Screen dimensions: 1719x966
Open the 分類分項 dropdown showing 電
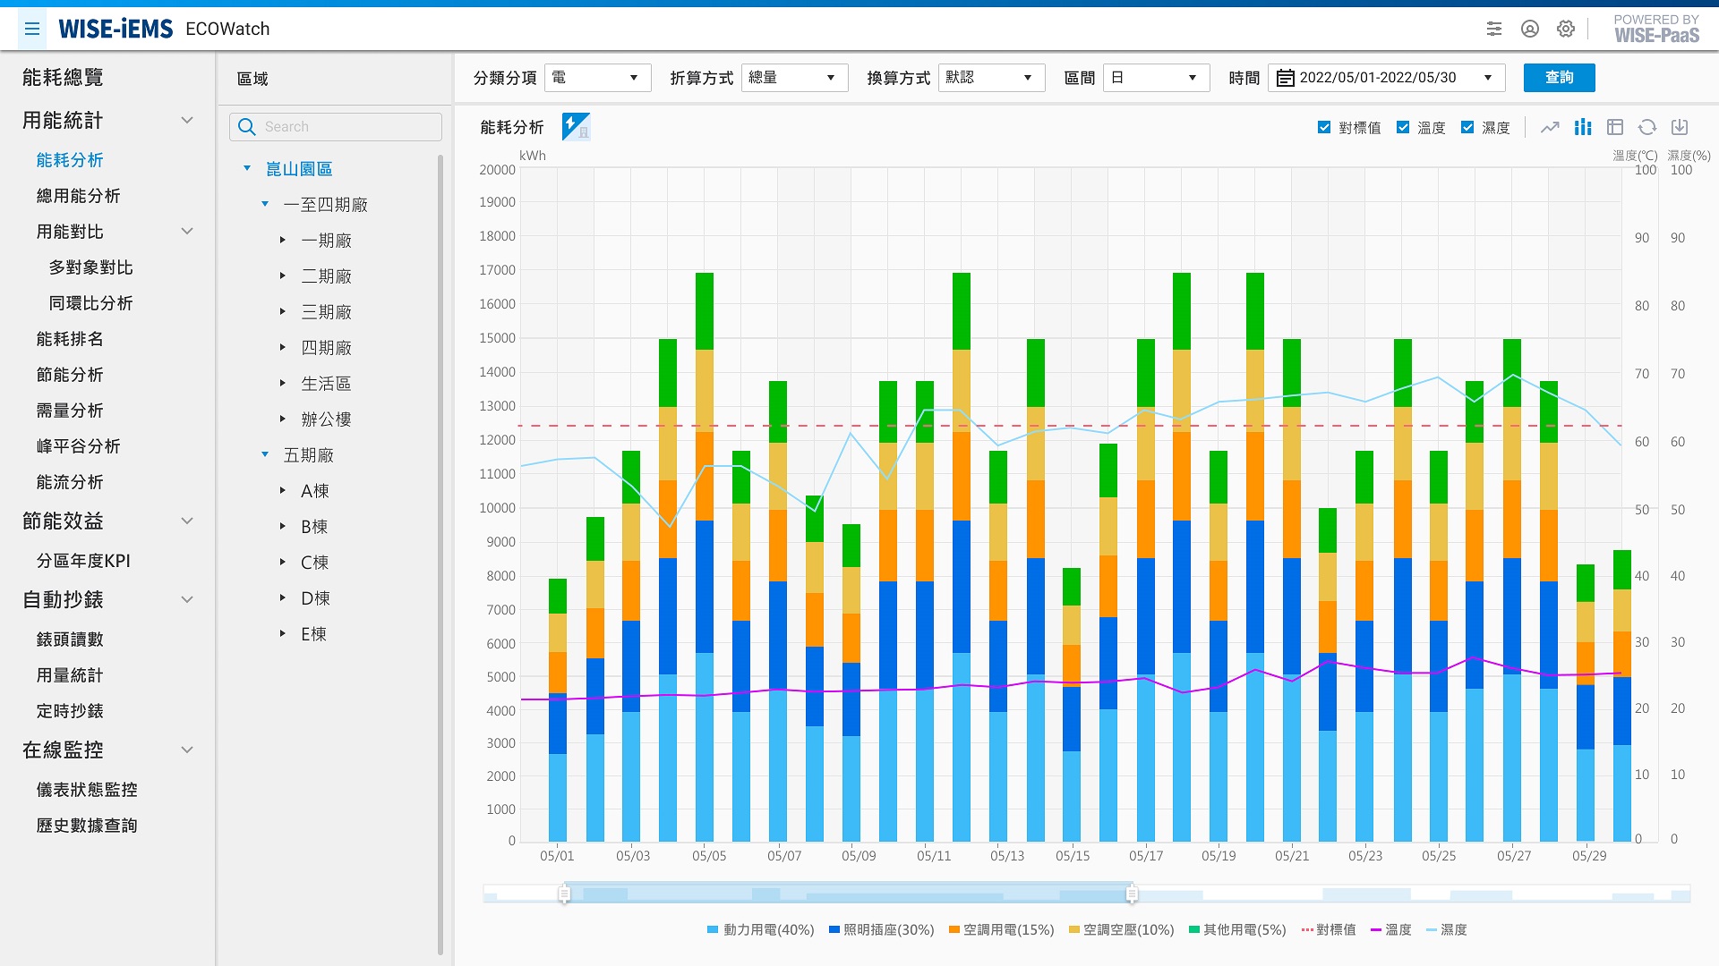(x=597, y=78)
